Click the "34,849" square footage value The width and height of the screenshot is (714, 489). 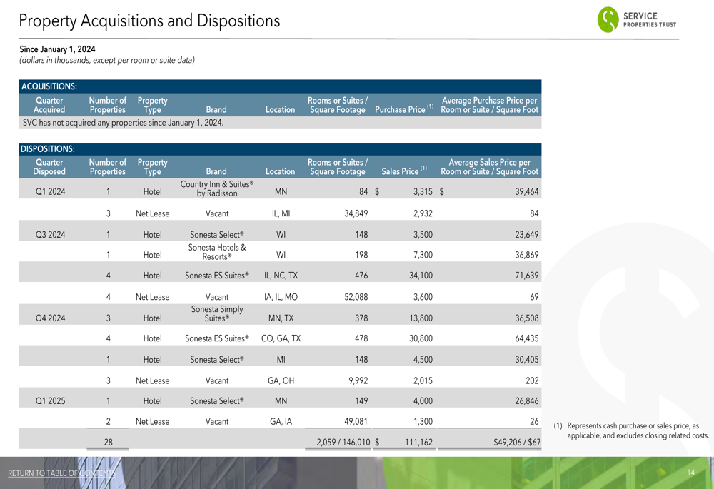tap(356, 213)
